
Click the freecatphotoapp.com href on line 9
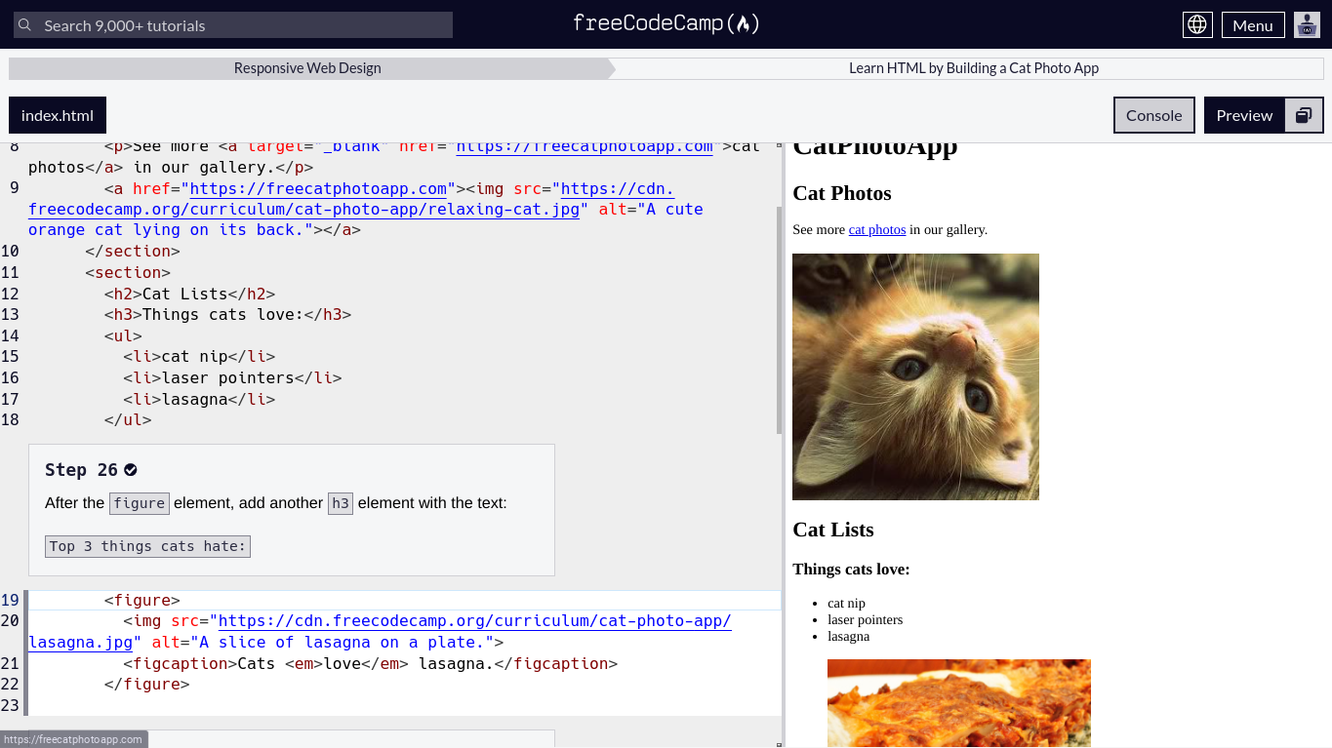[x=319, y=189]
